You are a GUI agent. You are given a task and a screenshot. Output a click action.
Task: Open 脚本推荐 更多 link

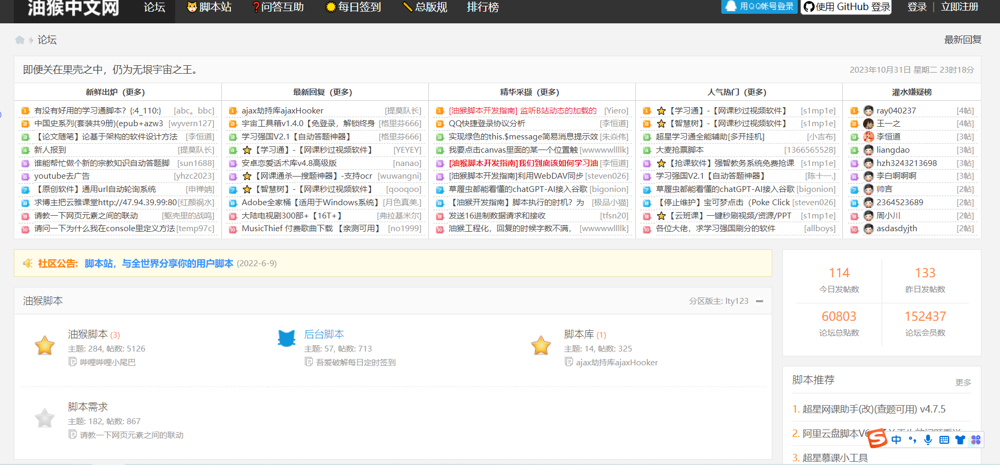pos(963,382)
